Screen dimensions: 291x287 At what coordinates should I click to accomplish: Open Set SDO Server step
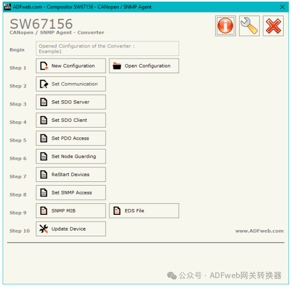click(71, 102)
